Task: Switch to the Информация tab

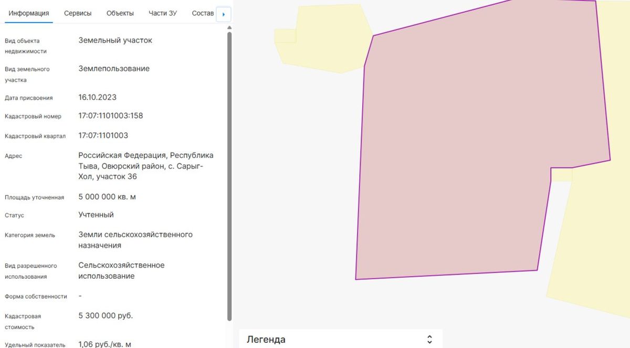Action: pyautogui.click(x=29, y=13)
